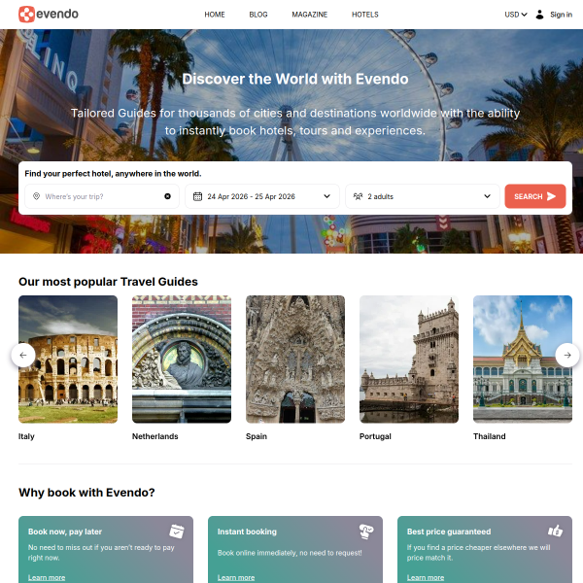Expand the date range dropdown
This screenshot has height=583, width=583.
[x=327, y=196]
